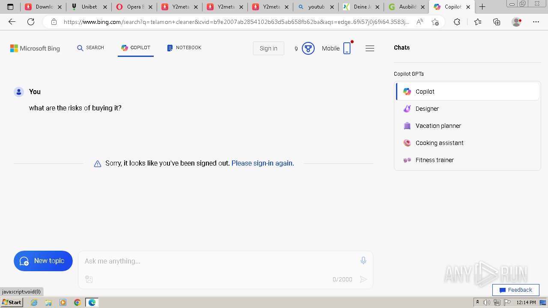The width and height of the screenshot is (548, 308).
Task: Choose the Fitness trainer GPT
Action: click(468, 160)
